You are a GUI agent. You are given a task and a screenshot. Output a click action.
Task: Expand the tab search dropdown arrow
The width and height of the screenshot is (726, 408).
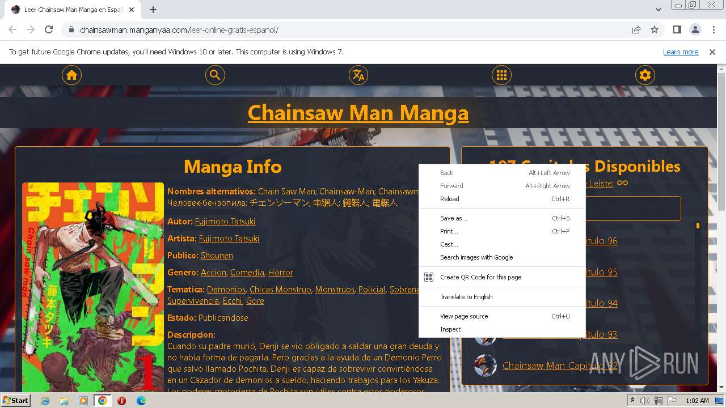(x=658, y=9)
